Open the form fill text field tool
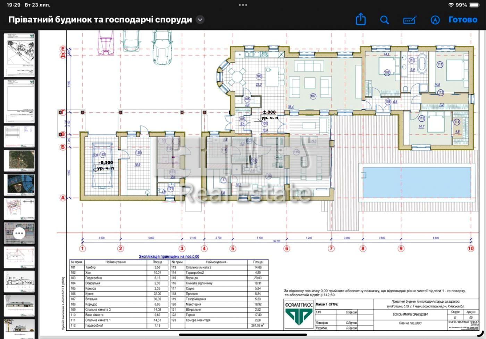Screen dimensions: 486x339 pyautogui.click(x=410, y=20)
